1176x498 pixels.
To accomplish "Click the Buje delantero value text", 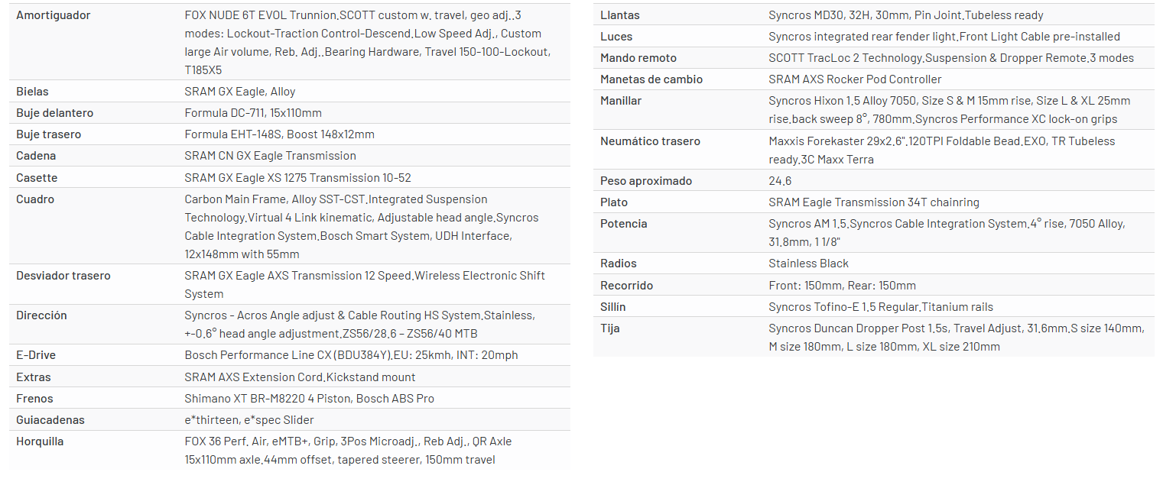I will pos(252,113).
